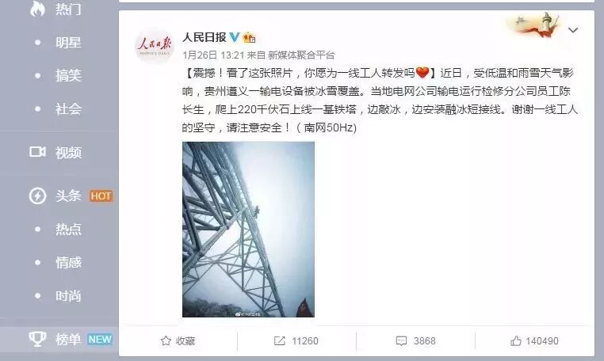This screenshot has height=361, width=604.
Task: Open the 明星 sidebar category
Action: pyautogui.click(x=68, y=42)
